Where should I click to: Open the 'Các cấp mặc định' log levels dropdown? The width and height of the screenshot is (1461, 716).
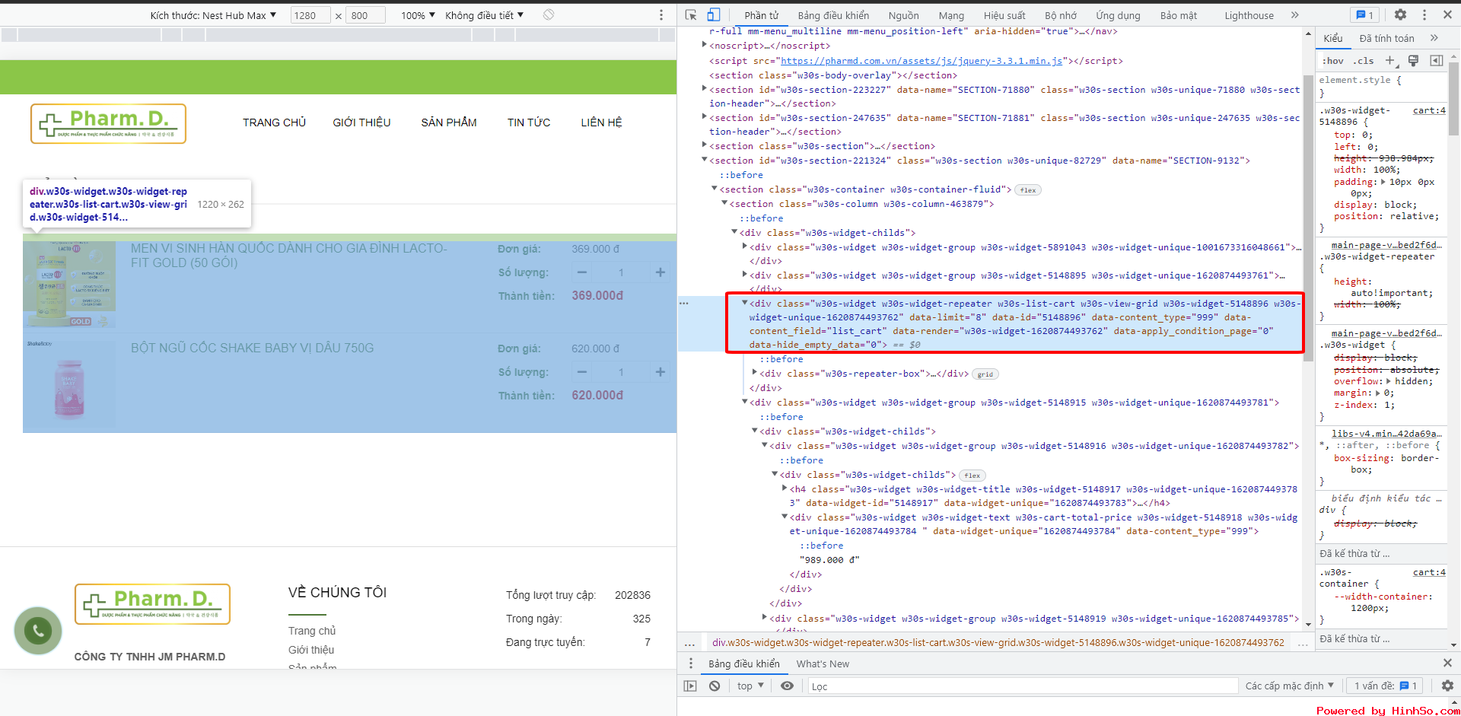[1289, 686]
